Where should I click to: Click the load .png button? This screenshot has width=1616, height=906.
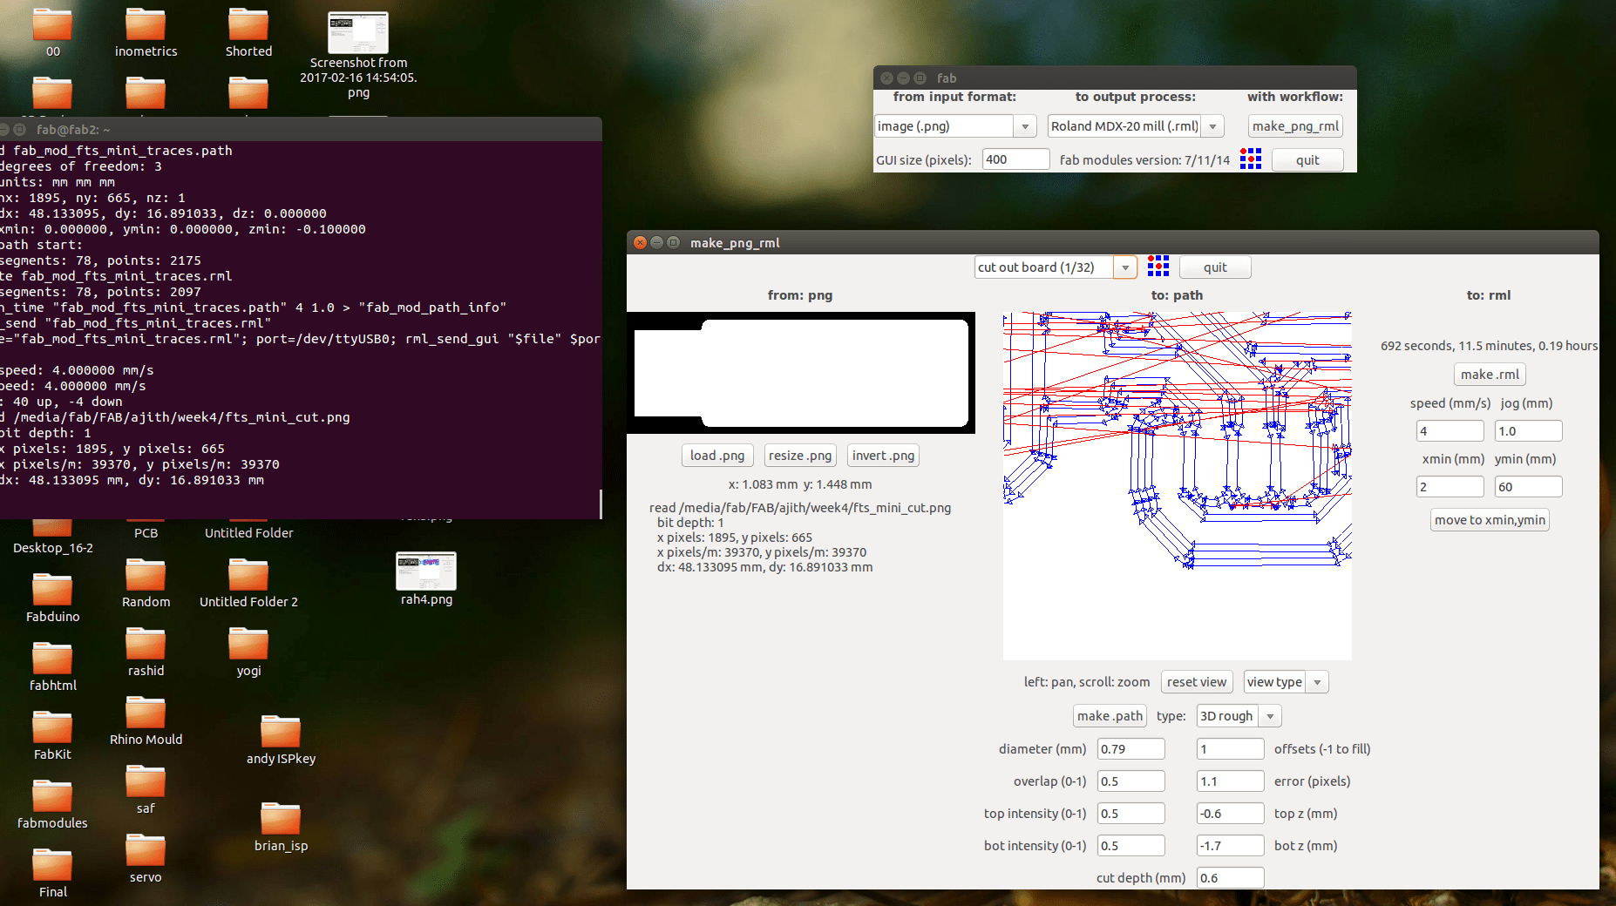coord(717,456)
